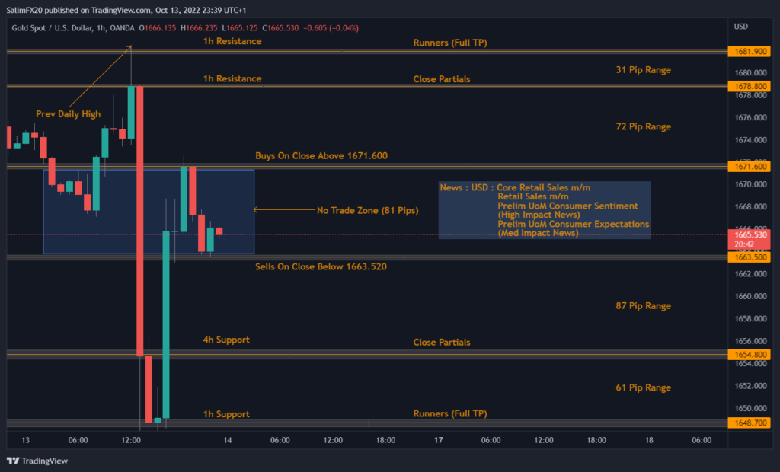The height and width of the screenshot is (472, 780).
Task: Select the No Trade Zone (81 Pips) label
Action: [368, 211]
